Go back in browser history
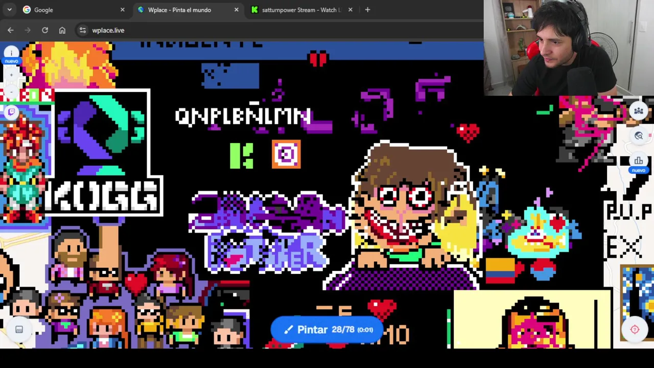This screenshot has width=654, height=368. pos(11,30)
